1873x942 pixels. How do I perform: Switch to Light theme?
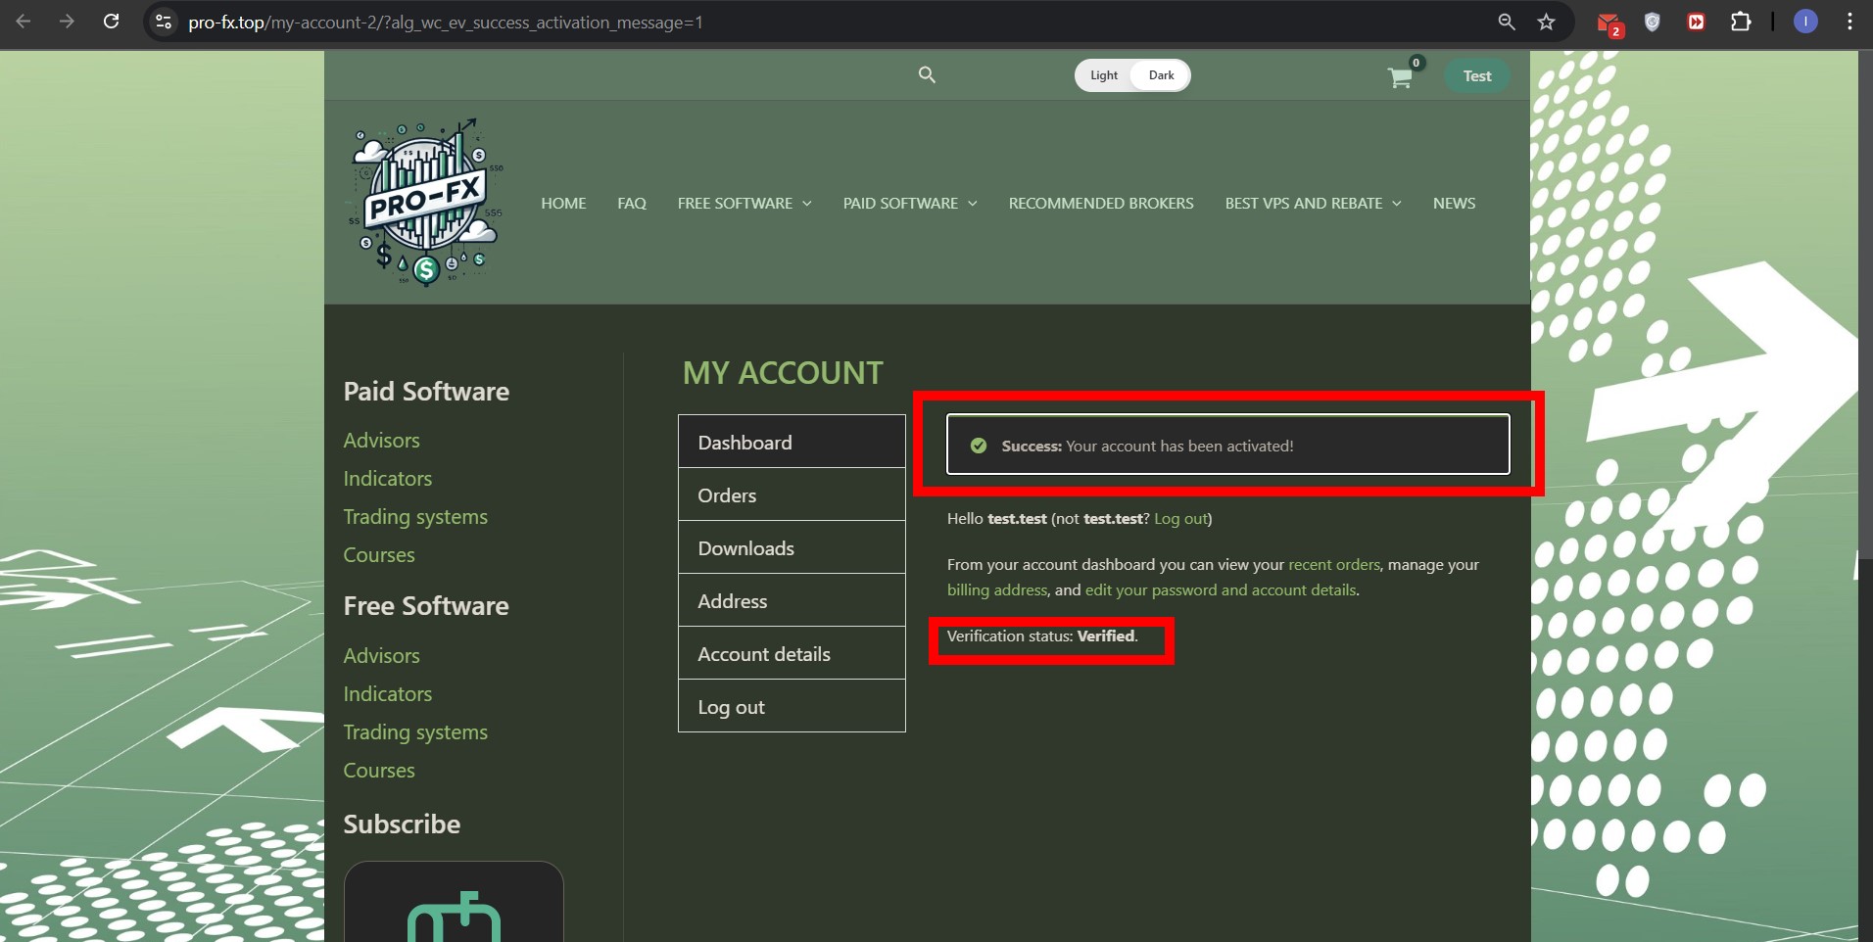coord(1104,75)
